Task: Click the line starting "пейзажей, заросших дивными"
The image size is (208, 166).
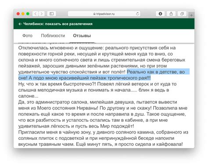Action: pyautogui.click(x=93, y=66)
